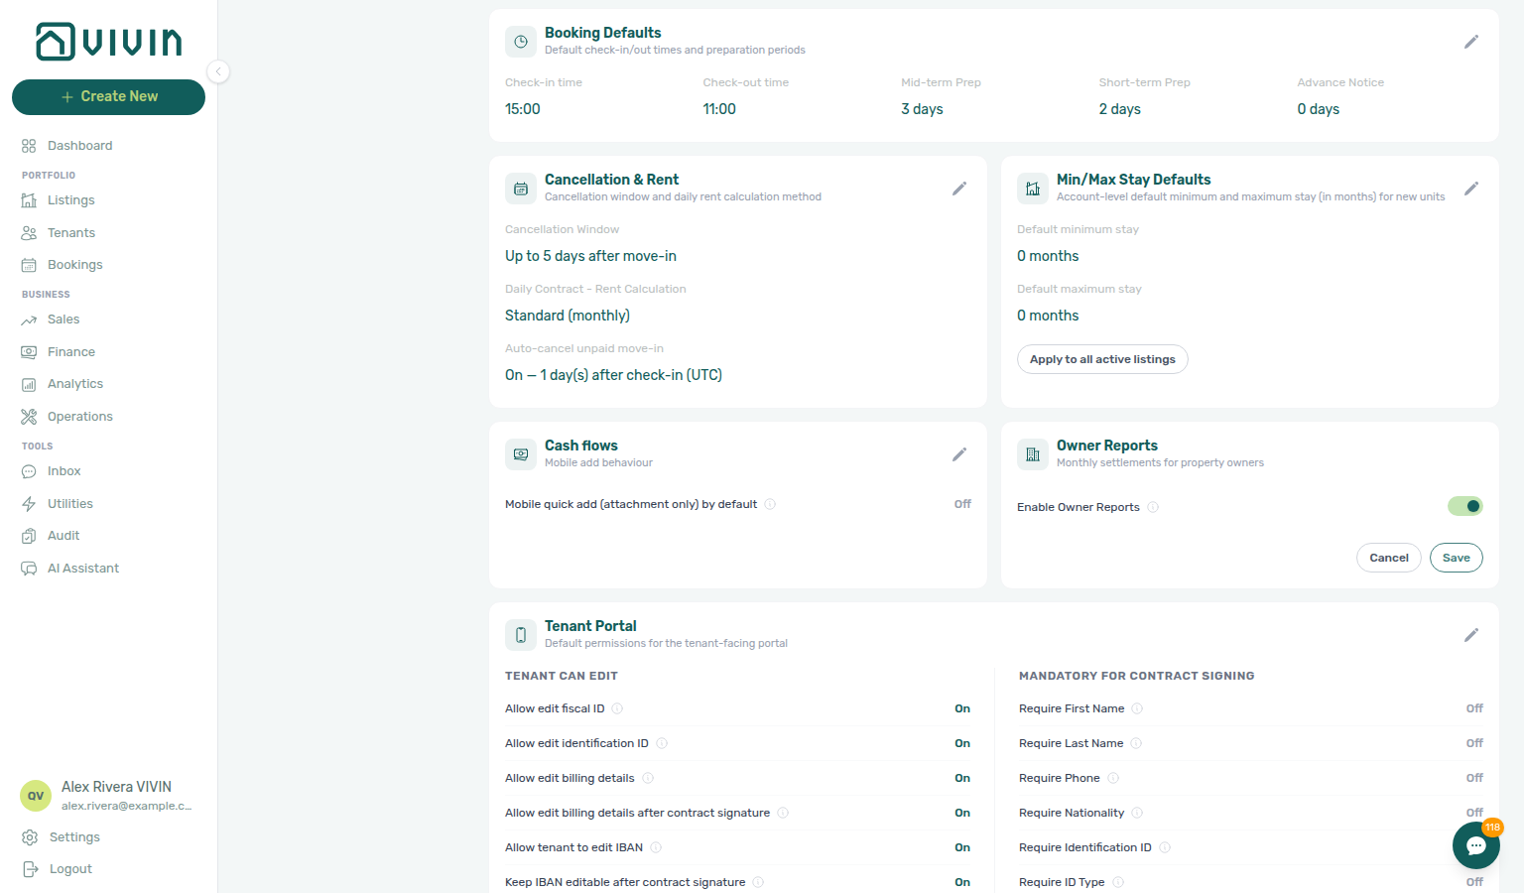Click the Tenant Portal phone icon
The image size is (1524, 893).
(x=521, y=635)
